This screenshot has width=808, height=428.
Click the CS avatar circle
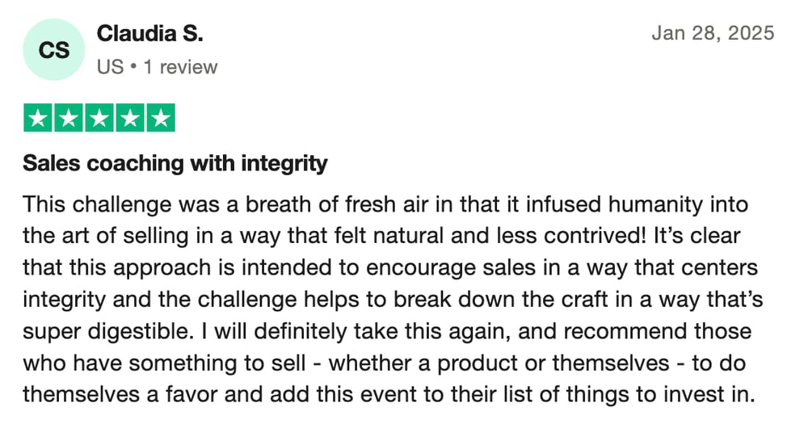[53, 49]
